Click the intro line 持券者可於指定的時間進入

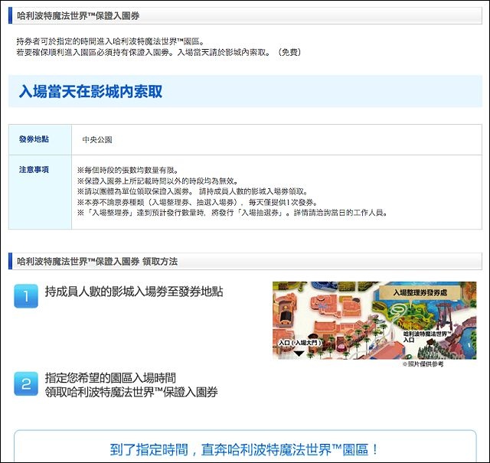coord(110,41)
